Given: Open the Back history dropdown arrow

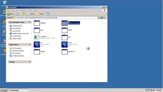Looking at the screenshot, I should coord(15,14).
